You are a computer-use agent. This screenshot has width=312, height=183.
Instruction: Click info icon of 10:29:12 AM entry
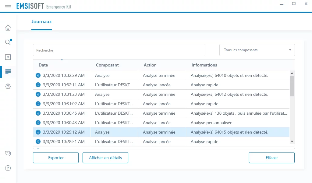[38, 132]
